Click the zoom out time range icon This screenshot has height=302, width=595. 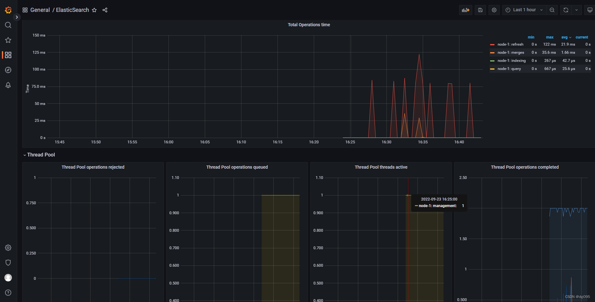[552, 10]
